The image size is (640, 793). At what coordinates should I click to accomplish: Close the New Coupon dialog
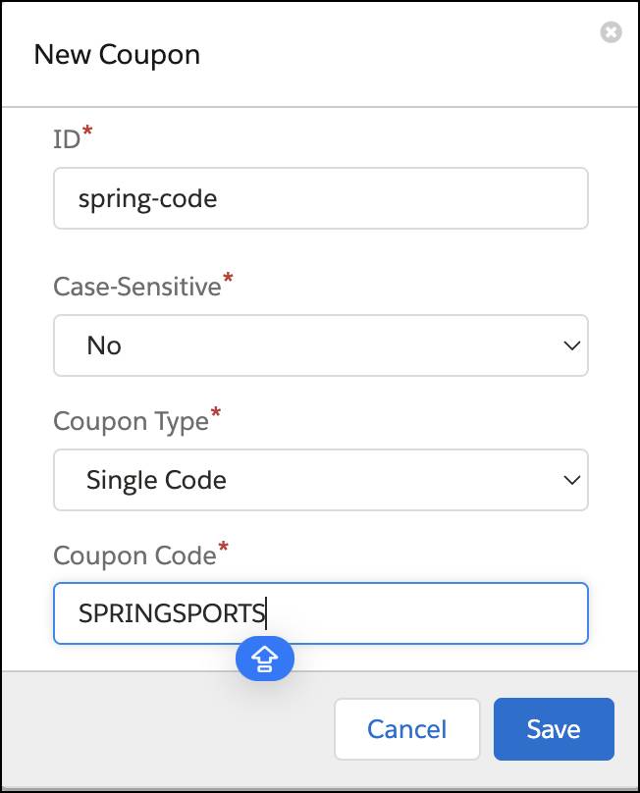click(x=611, y=33)
